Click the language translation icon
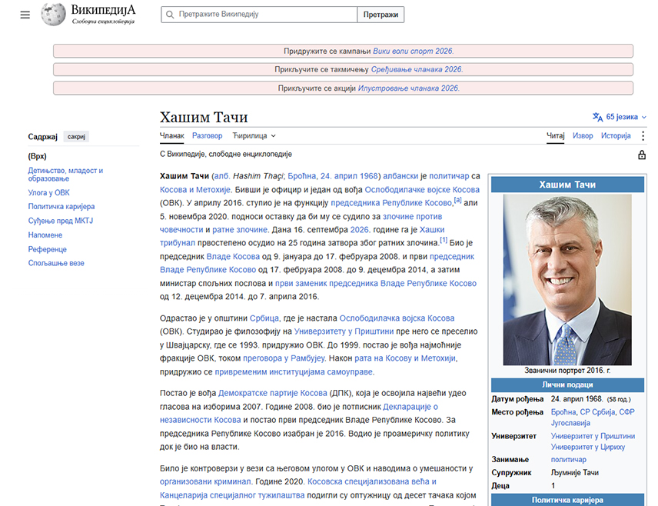Viewport: 658px width, 506px height. pyautogui.click(x=597, y=117)
